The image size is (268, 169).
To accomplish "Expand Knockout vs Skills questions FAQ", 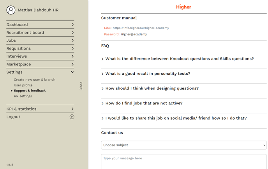I will tap(179, 59).
